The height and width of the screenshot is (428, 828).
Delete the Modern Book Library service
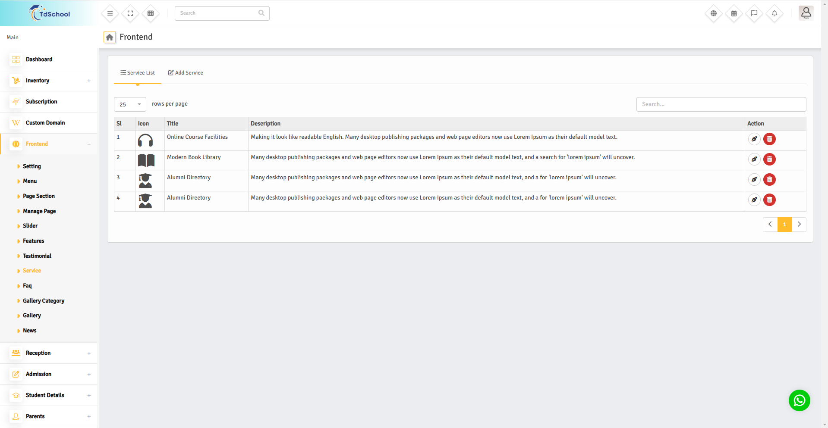769,159
